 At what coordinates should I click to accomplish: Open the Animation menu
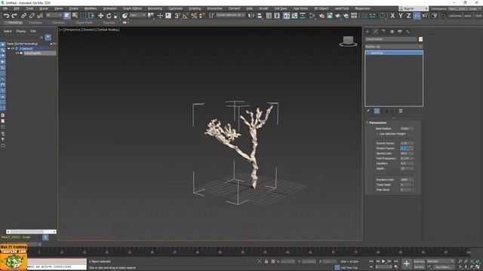[x=109, y=8]
